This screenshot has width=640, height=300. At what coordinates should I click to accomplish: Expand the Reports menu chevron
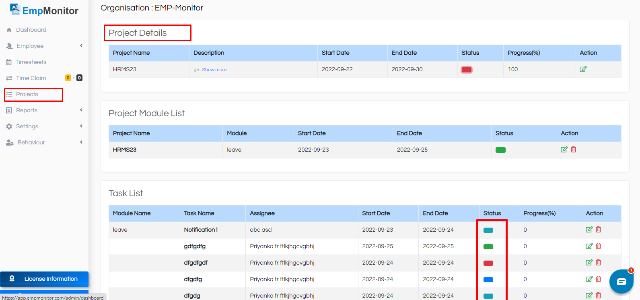coord(81,110)
